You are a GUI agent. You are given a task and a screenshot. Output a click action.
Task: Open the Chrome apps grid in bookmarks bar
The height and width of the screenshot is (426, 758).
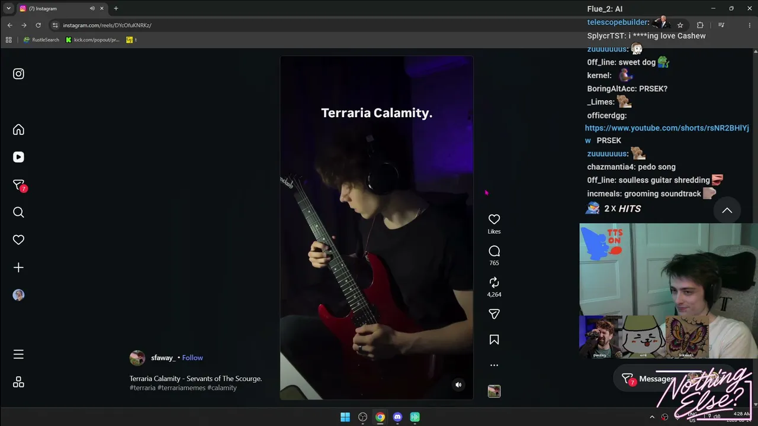point(8,40)
